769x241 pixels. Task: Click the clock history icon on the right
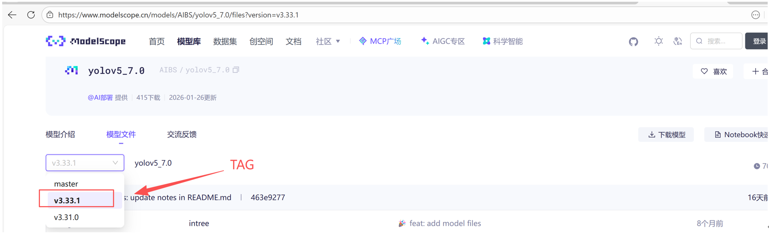coord(757,166)
